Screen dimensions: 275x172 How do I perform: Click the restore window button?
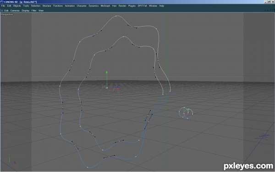pos(269,2)
